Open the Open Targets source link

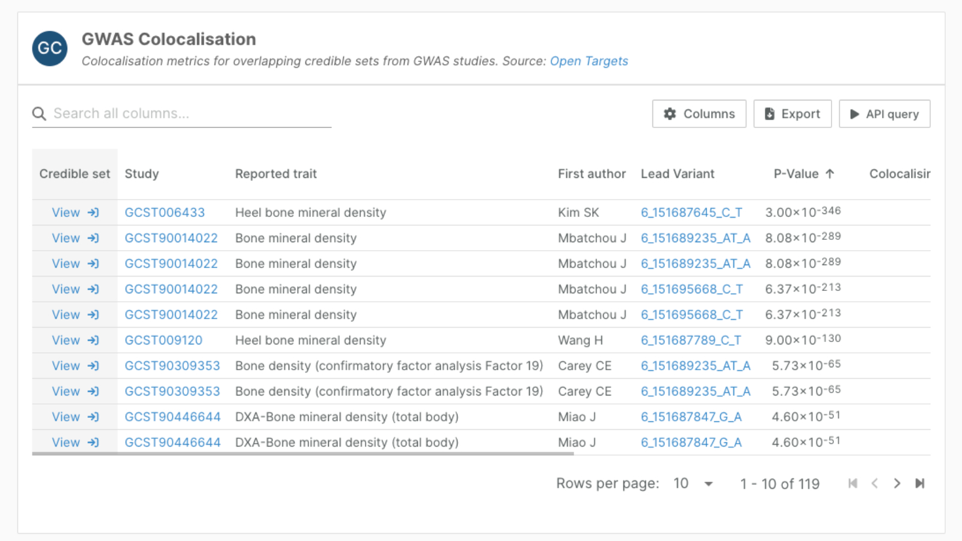pyautogui.click(x=589, y=61)
